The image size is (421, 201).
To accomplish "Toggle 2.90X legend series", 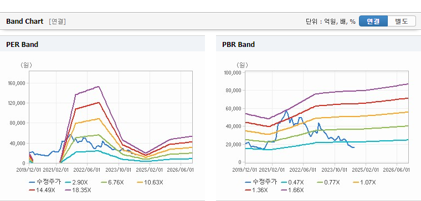I will coord(76,182).
